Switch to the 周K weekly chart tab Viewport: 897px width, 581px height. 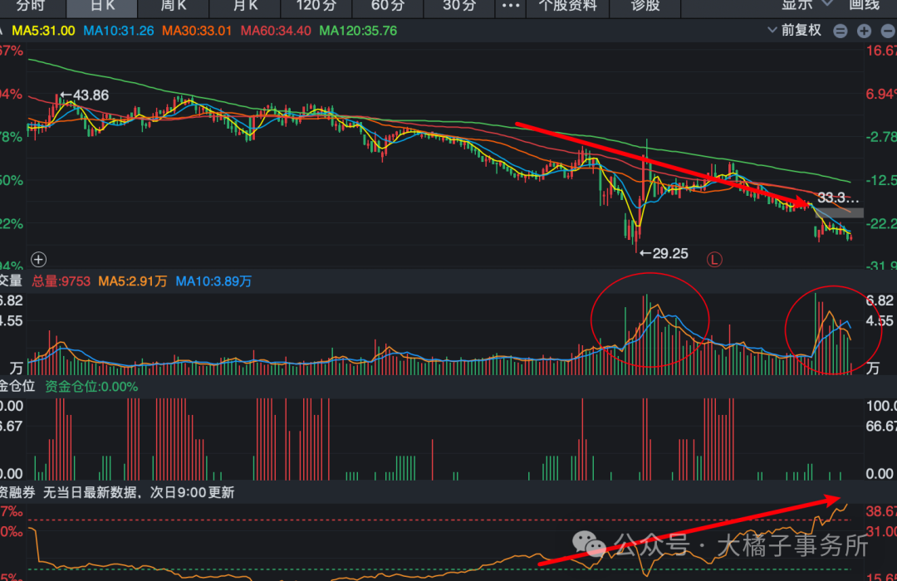pos(174,7)
